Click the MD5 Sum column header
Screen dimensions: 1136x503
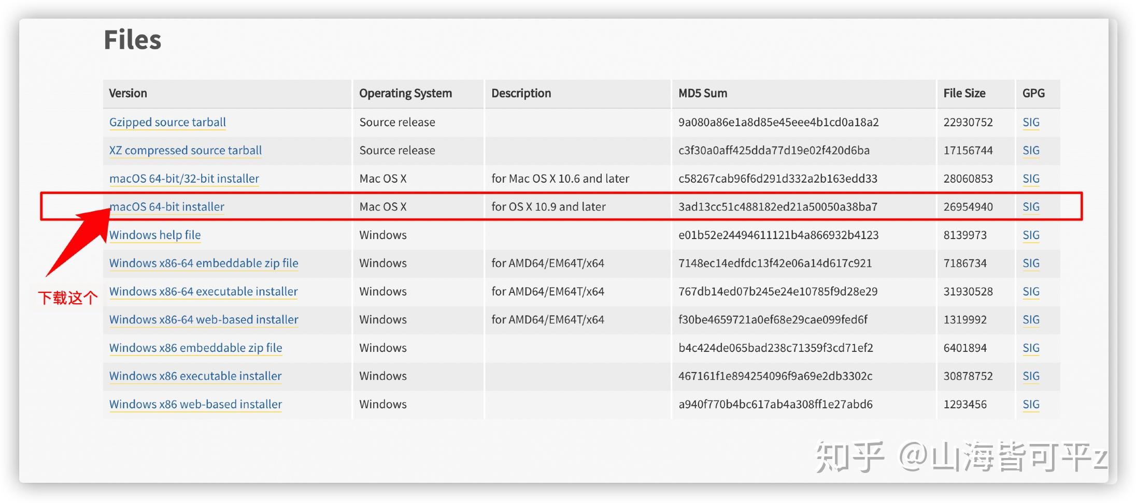pyautogui.click(x=703, y=93)
